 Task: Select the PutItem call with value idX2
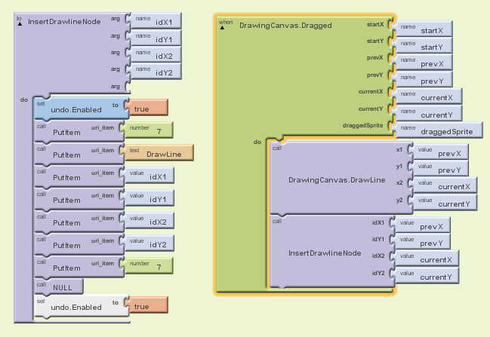(79, 222)
